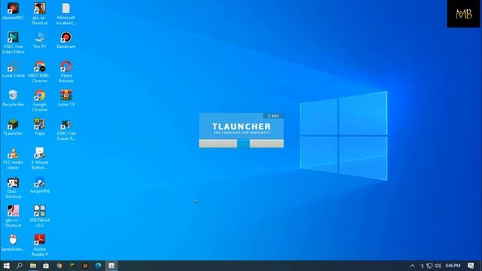Open the network status tray icon
Screen dimensions: 482x271
pyautogui.click(x=429, y=266)
